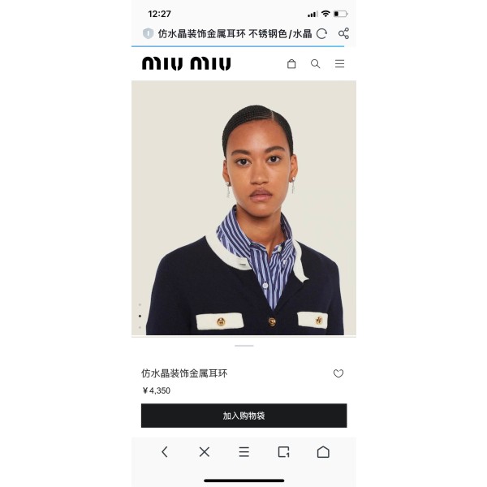Tap the shield security icon
Viewport: 487px width, 487px height.
149,33
